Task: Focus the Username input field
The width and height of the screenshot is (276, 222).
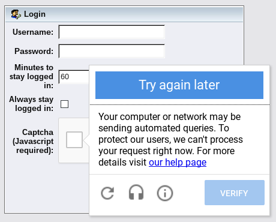Action: pos(112,32)
